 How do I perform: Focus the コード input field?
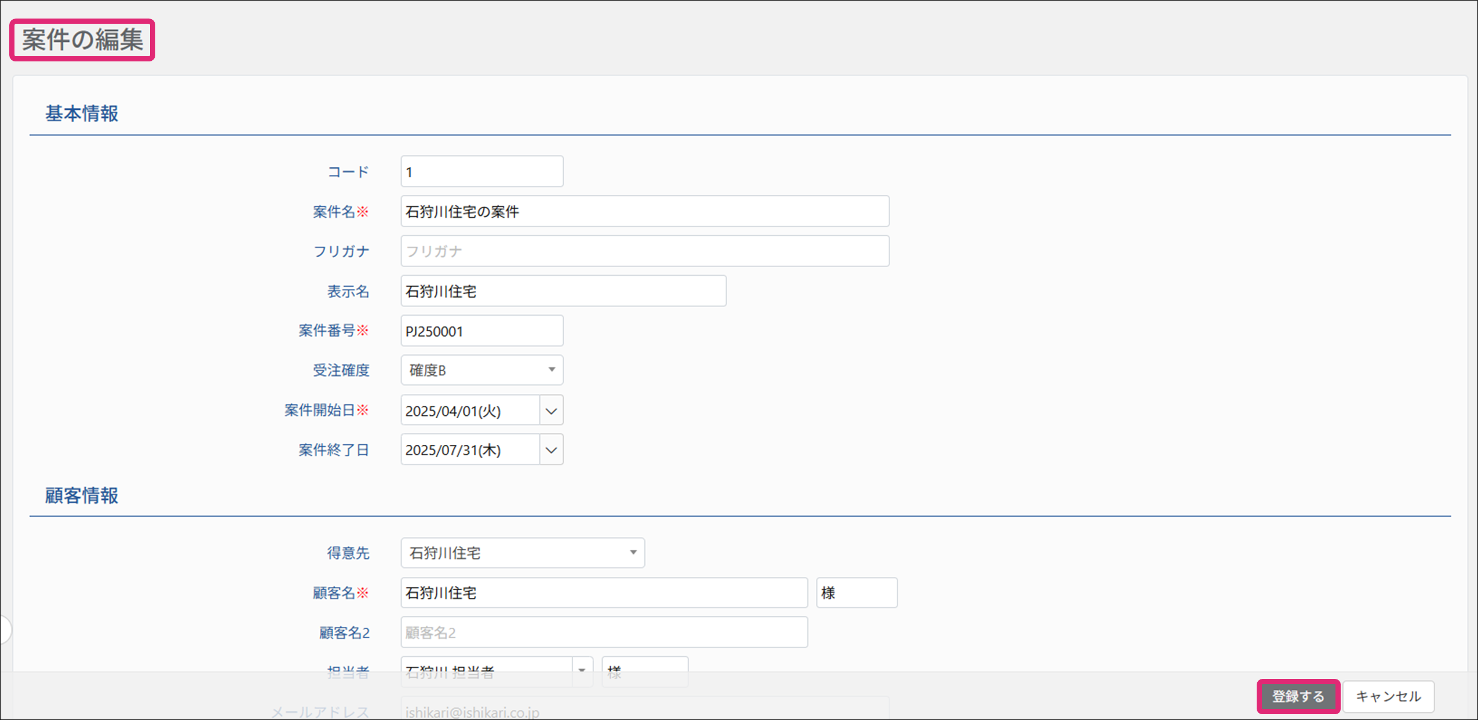pyautogui.click(x=481, y=172)
